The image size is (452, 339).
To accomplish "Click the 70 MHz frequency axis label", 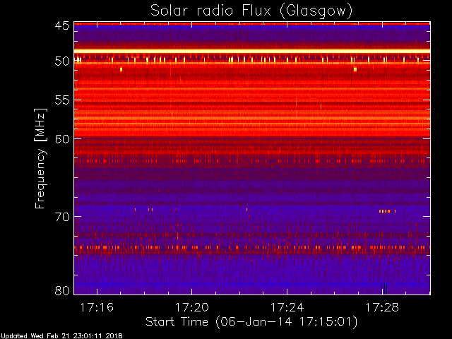I will pos(62,217).
